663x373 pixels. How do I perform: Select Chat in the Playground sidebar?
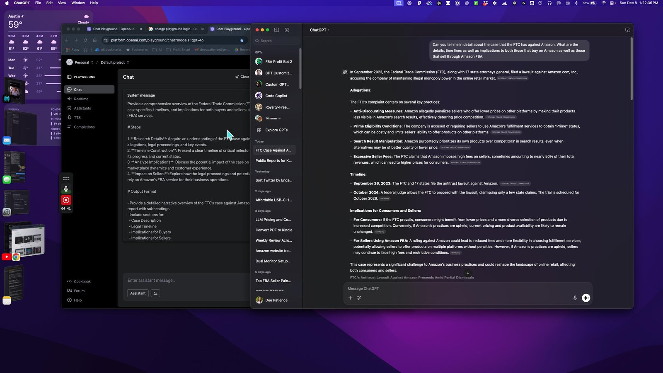89,90
